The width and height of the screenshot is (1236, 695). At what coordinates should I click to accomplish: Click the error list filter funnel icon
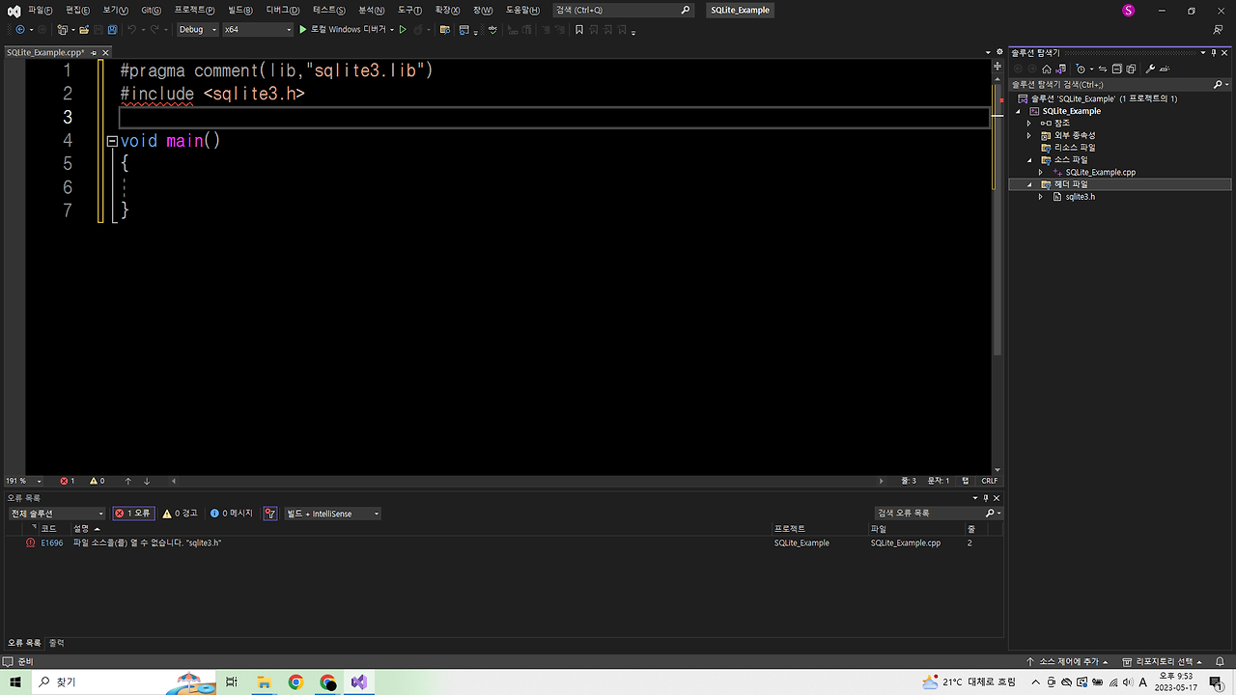(270, 514)
